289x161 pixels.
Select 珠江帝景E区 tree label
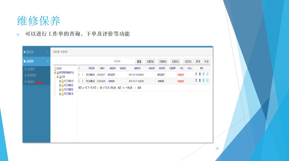point(69,85)
